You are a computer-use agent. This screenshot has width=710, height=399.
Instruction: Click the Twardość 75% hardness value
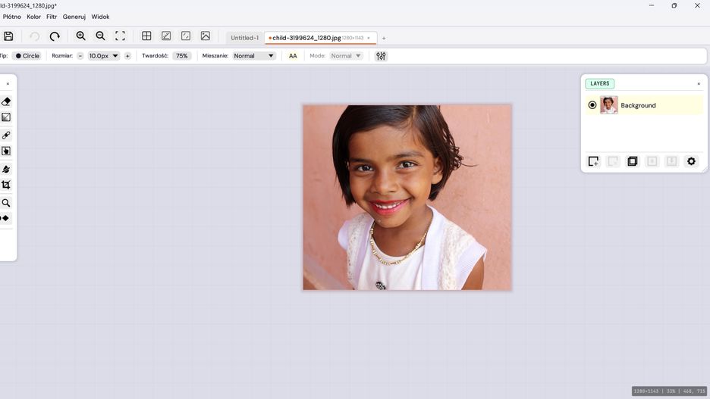tap(182, 56)
